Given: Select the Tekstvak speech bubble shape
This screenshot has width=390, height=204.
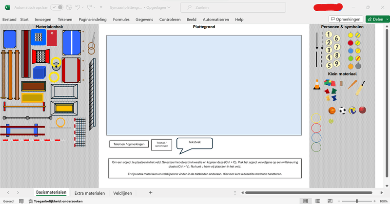Looking at the screenshot, I should pos(195,146).
